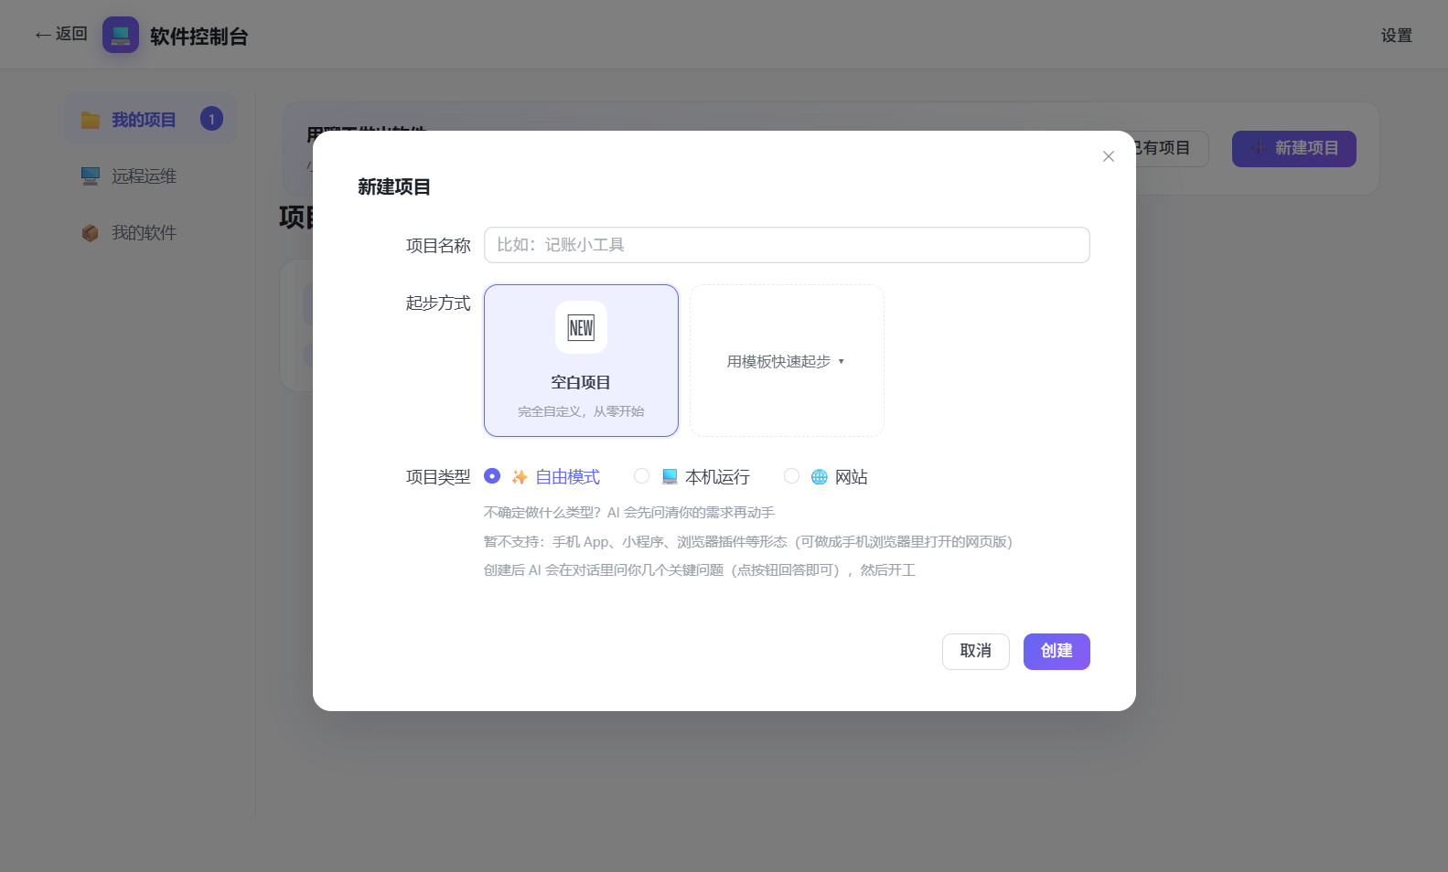Click the computer icon for 本机运行
1448x872 pixels.
[670, 476]
